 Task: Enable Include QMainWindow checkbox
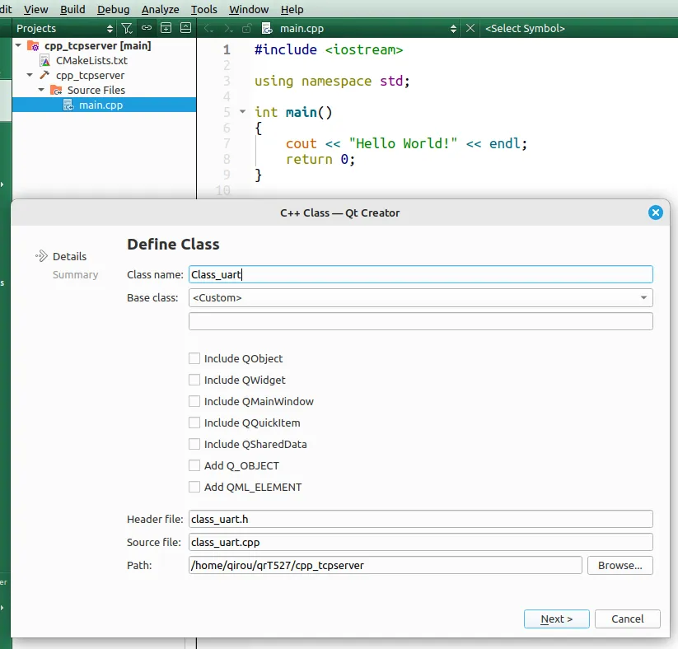pos(194,401)
